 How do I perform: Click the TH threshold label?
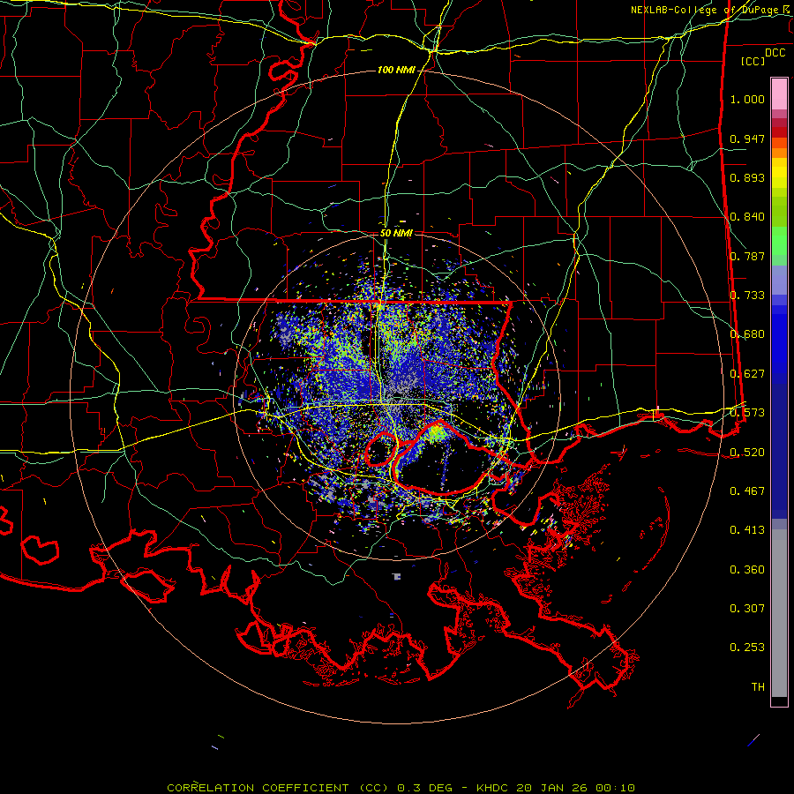[758, 687]
